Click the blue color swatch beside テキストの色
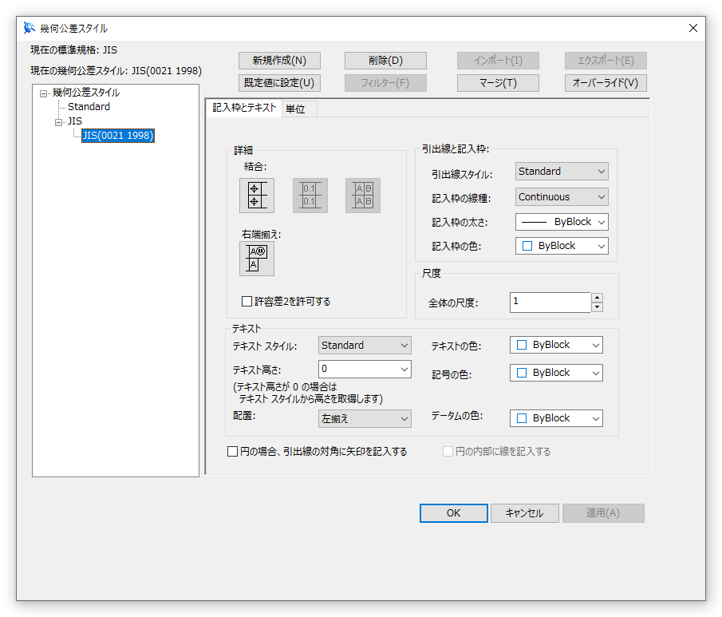 (521, 345)
